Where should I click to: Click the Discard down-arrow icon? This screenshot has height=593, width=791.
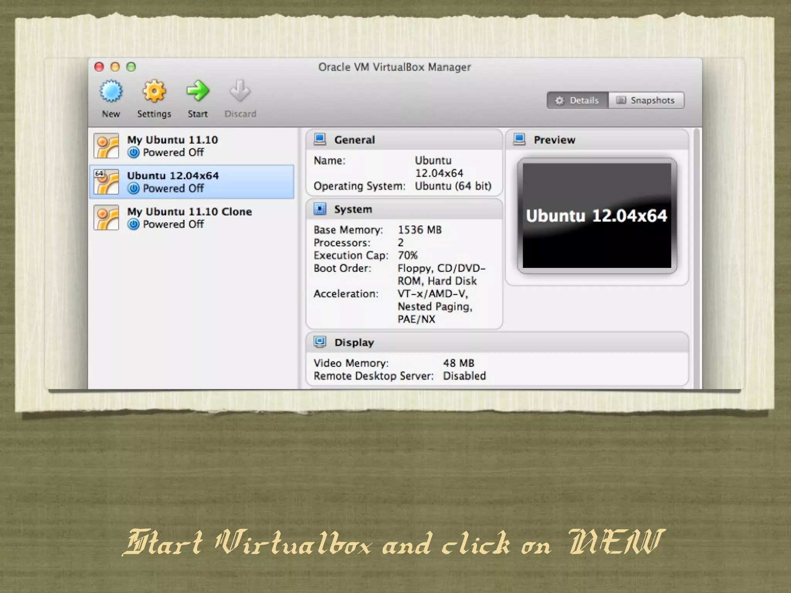tap(240, 91)
